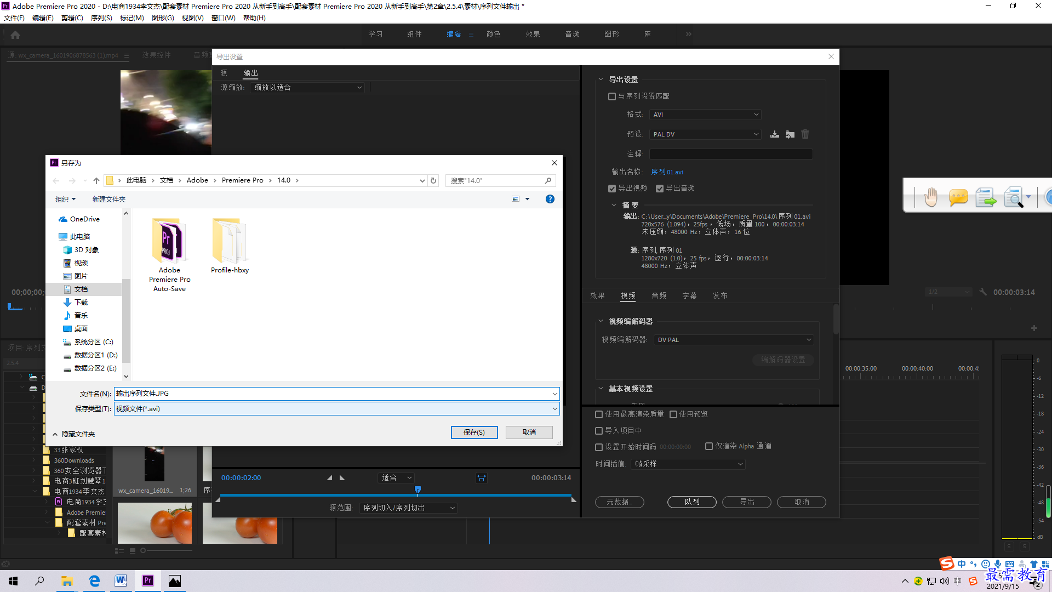Click the wrench settings icon in program monitor
The image size is (1052, 592).
[983, 292]
